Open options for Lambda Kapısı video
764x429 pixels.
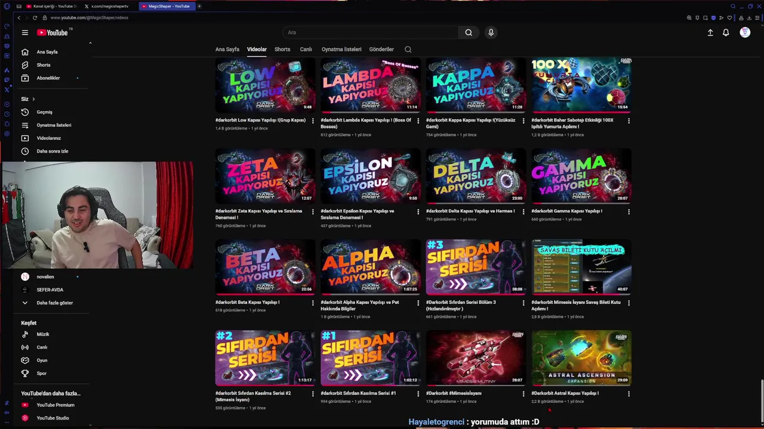418,120
